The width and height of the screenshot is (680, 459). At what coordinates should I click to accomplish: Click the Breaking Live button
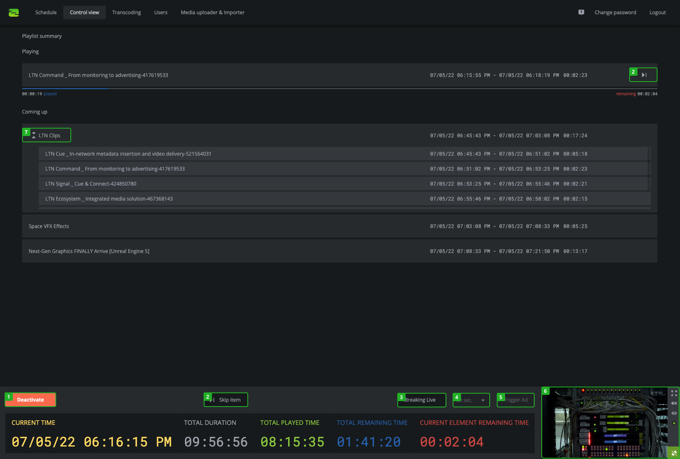click(421, 400)
